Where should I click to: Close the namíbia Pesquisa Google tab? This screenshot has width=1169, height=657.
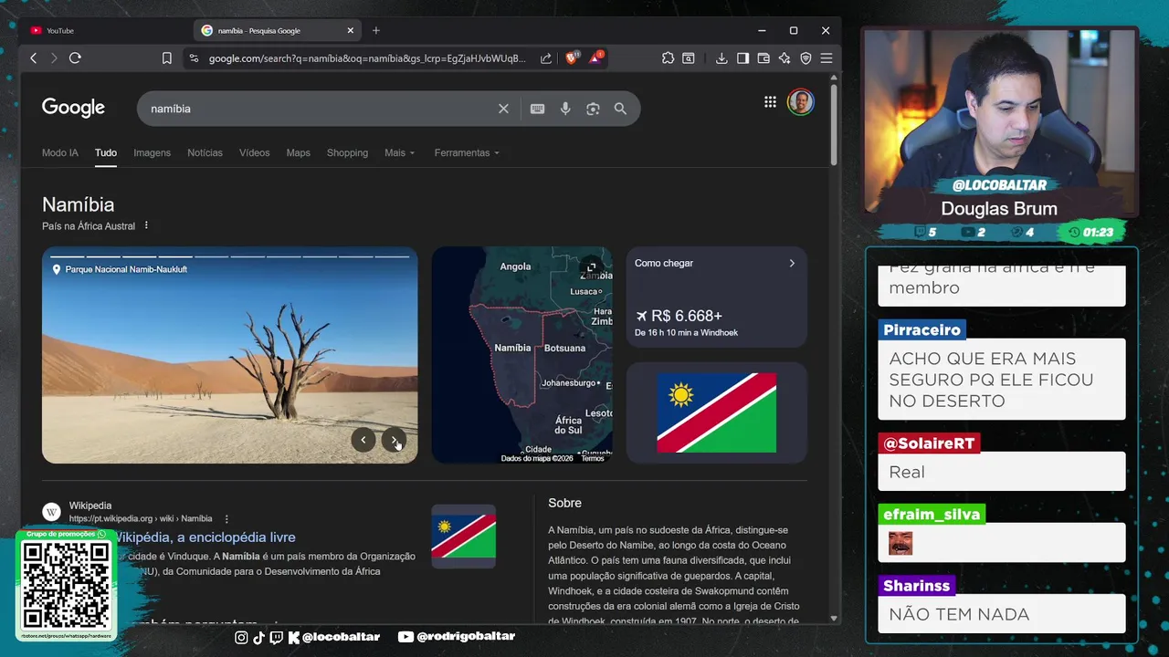[350, 30]
